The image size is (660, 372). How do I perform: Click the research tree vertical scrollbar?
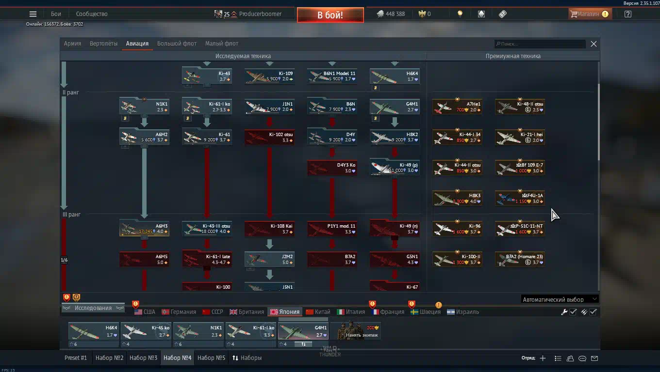(x=598, y=121)
